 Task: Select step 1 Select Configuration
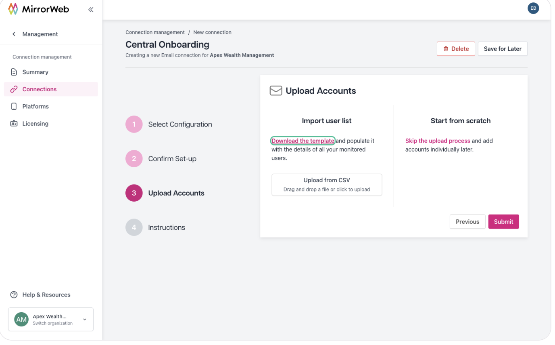(x=169, y=124)
